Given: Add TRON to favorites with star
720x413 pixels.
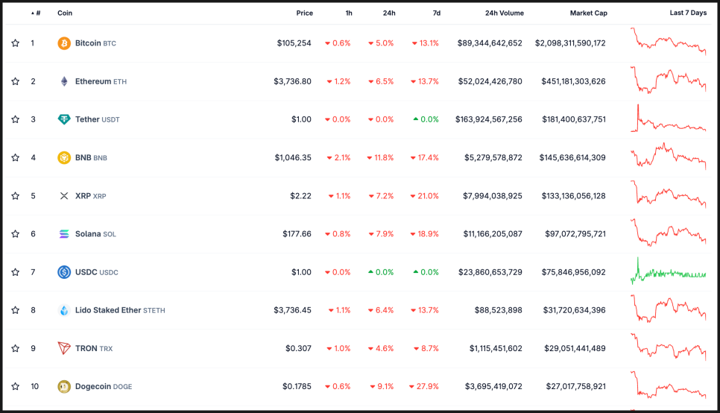Looking at the screenshot, I should tap(15, 348).
